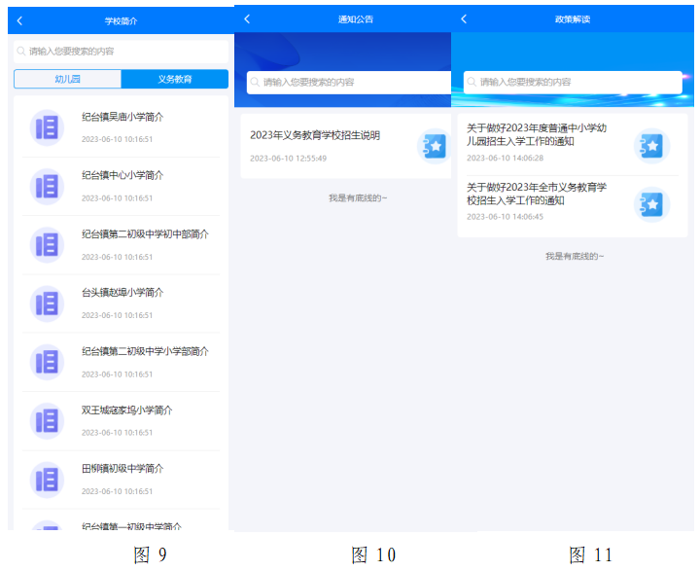
Task: Focus search box on 学校简介 page
Action: [122, 51]
